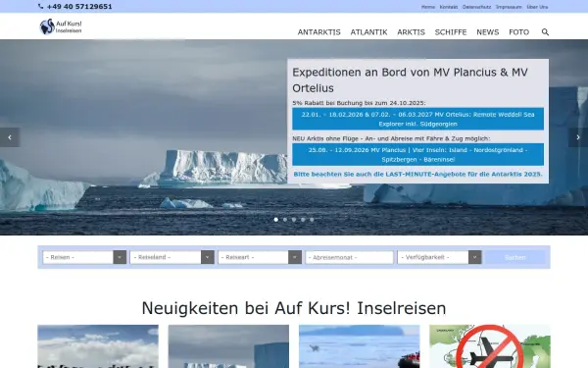Open the search magnifier icon
Image resolution: width=588 pixels, height=368 pixels.
[545, 32]
